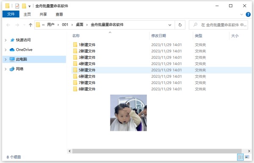Viewport: 254px width, 163px height.
Task: Click the folder icon in the address bar
Action: 38,25
